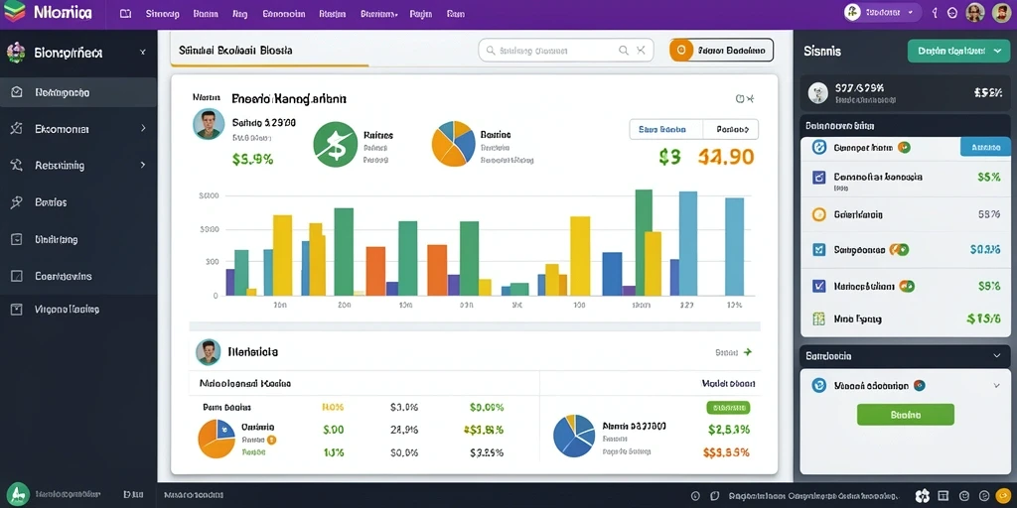The width and height of the screenshot is (1017, 508).
Task: Click the left segmented button above large amount
Action: pyautogui.click(x=666, y=129)
